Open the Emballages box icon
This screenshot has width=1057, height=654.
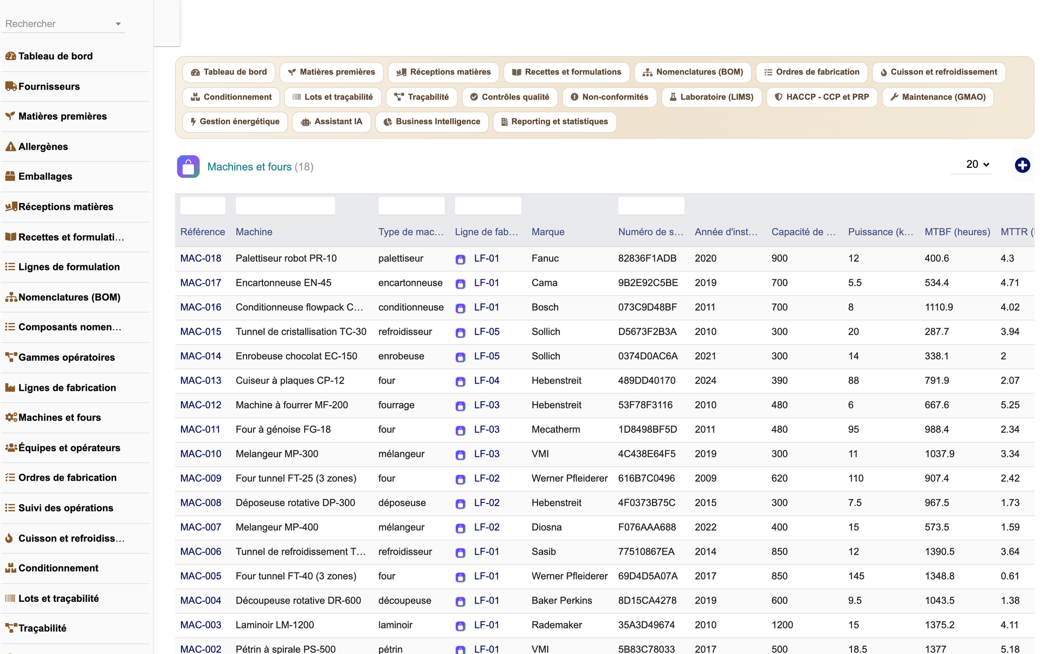[x=10, y=177]
